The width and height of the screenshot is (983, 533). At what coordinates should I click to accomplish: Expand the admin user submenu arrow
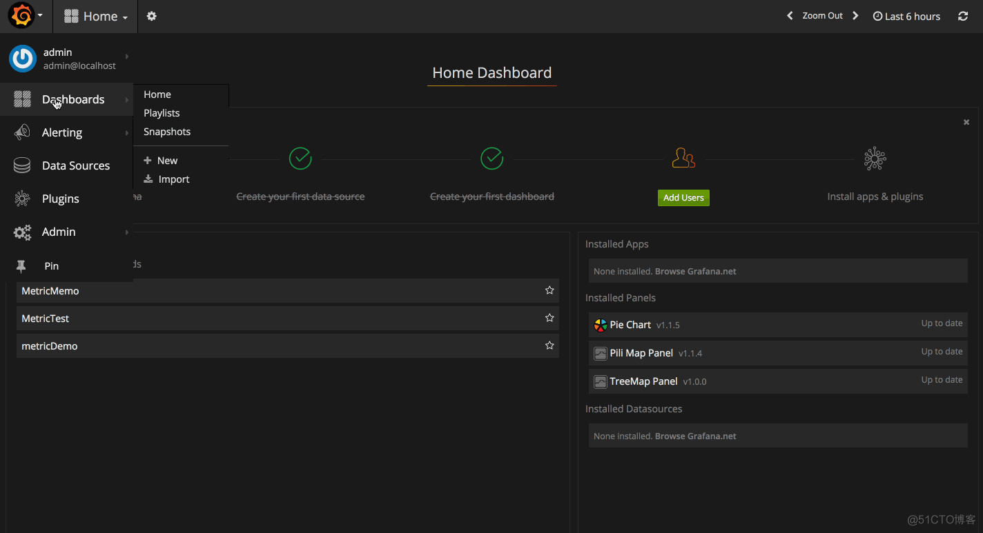pyautogui.click(x=127, y=57)
